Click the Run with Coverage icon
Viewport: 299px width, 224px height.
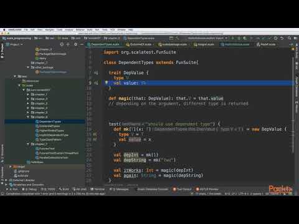coord(245,38)
